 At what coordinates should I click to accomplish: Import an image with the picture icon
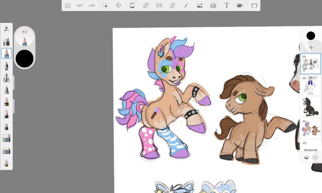coord(200,5)
